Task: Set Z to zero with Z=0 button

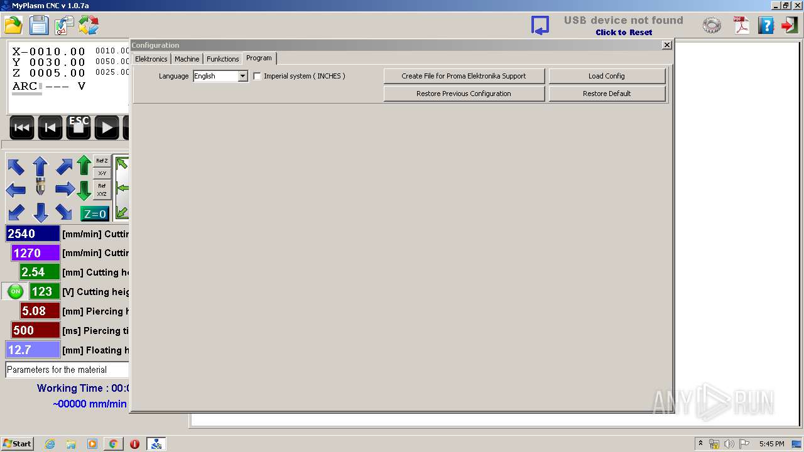Action: (x=95, y=214)
